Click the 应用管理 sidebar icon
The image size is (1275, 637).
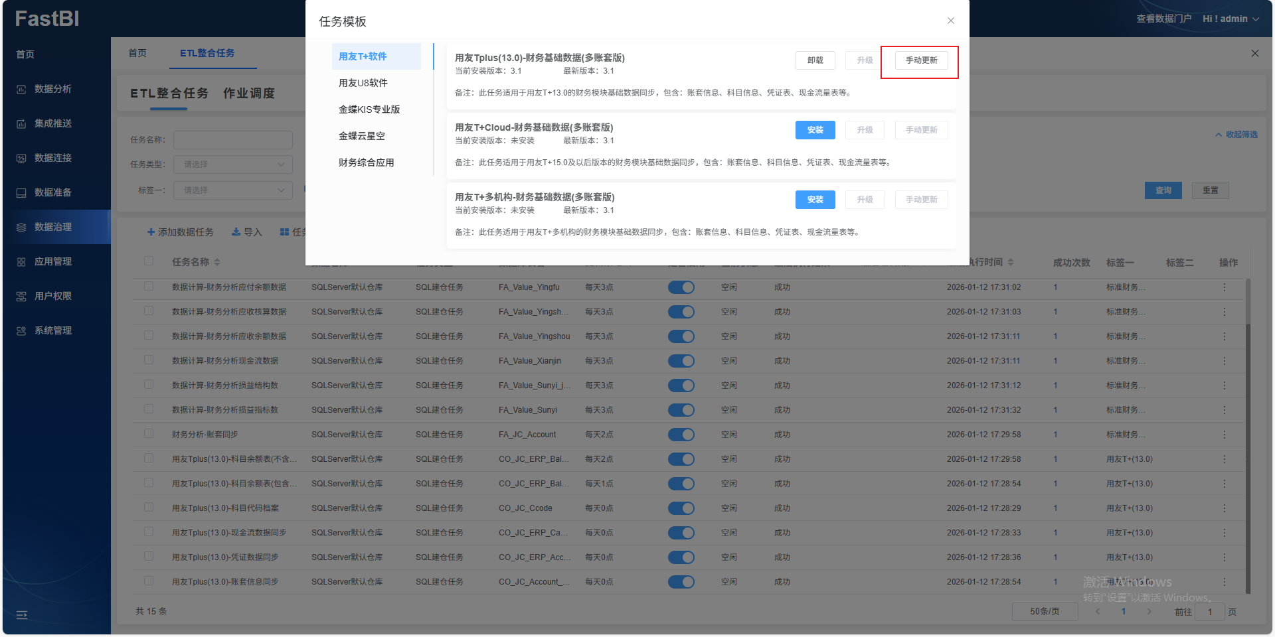[x=21, y=262]
